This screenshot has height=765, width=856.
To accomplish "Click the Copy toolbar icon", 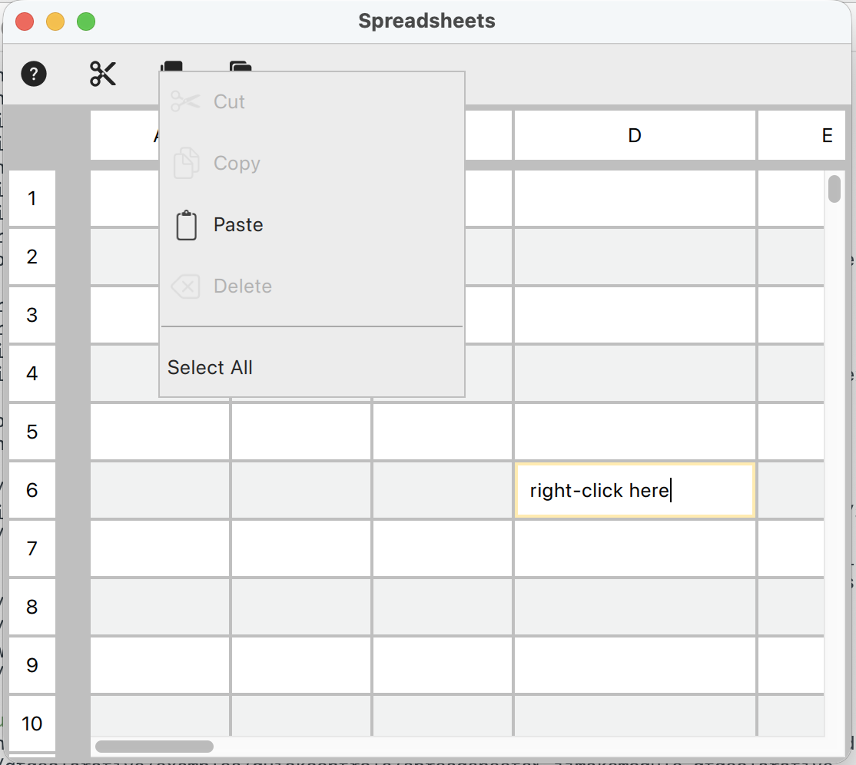I will coord(171,66).
